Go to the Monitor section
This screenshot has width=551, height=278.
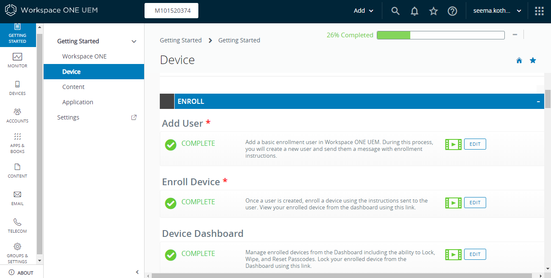coord(17,60)
